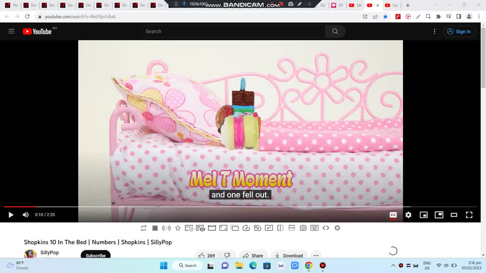Image resolution: width=486 pixels, height=273 pixels.
Task: Click the YouTube search input field
Action: (x=233, y=31)
